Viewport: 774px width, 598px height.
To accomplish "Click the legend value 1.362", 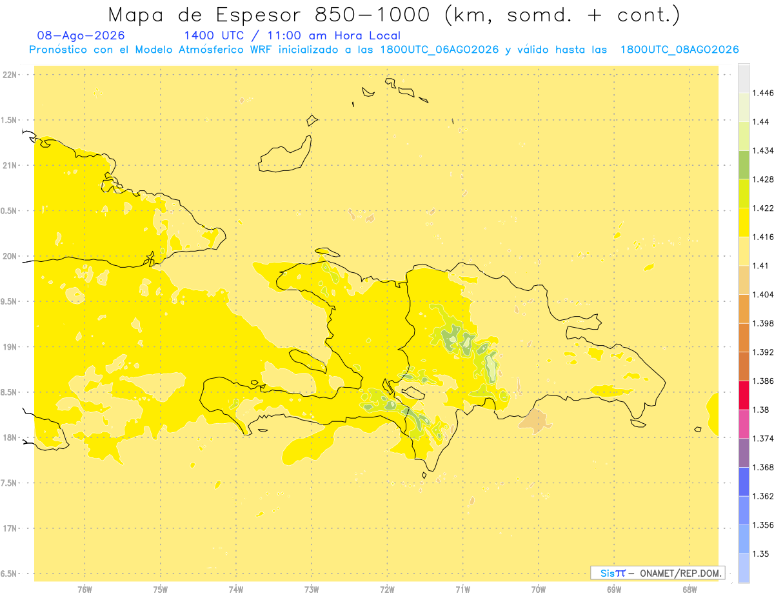I will click(763, 496).
